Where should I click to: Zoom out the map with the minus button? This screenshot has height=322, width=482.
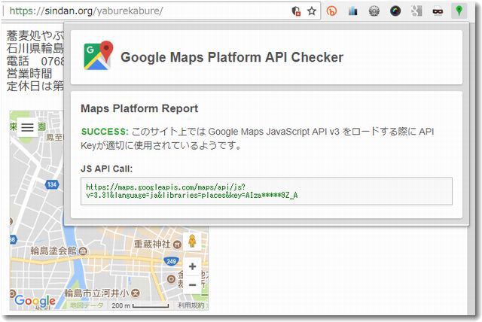(x=193, y=285)
